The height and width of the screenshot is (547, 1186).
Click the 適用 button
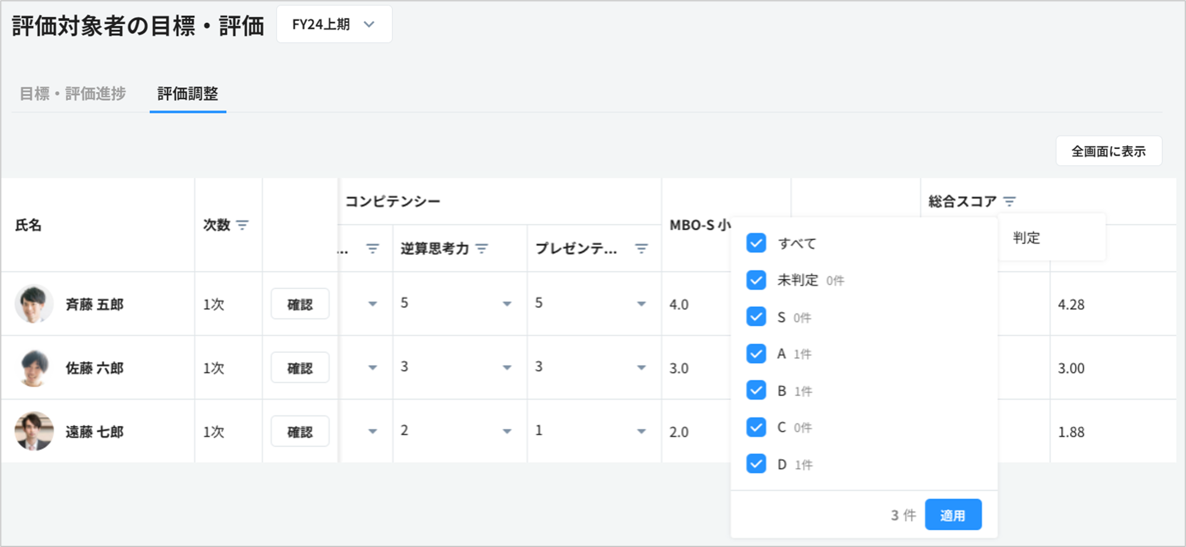(x=952, y=515)
